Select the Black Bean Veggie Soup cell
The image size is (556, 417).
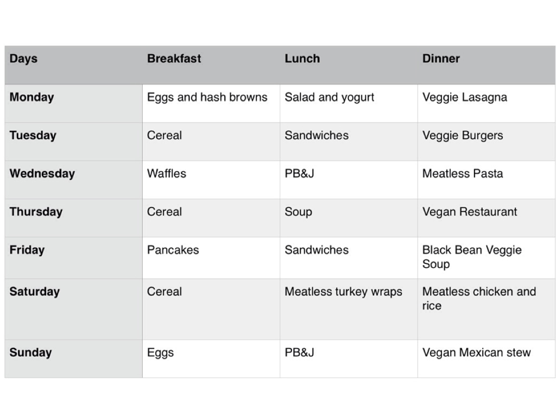tap(471, 257)
